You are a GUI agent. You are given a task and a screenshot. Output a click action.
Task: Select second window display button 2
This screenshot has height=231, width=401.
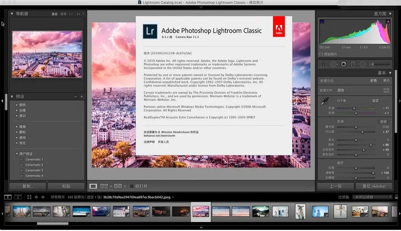pyautogui.click(x=17, y=197)
